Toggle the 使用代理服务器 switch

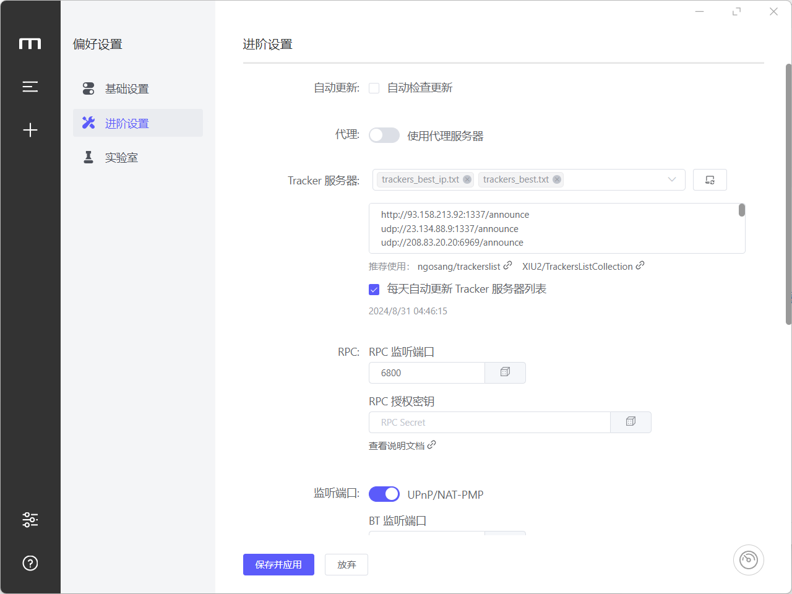384,136
